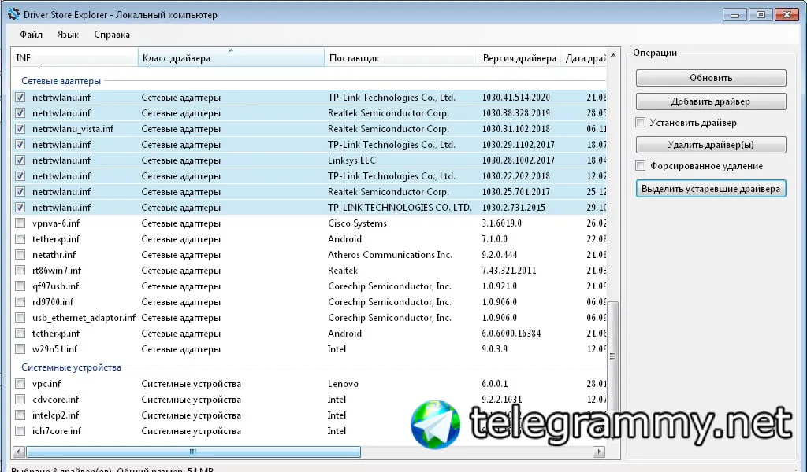Viewport: 807px width, 472px height.
Task: Select the Cisco Systems vendor cell
Action: 357,223
